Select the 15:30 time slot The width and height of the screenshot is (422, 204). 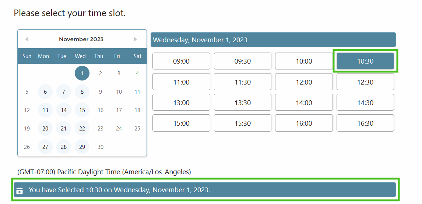click(x=243, y=123)
